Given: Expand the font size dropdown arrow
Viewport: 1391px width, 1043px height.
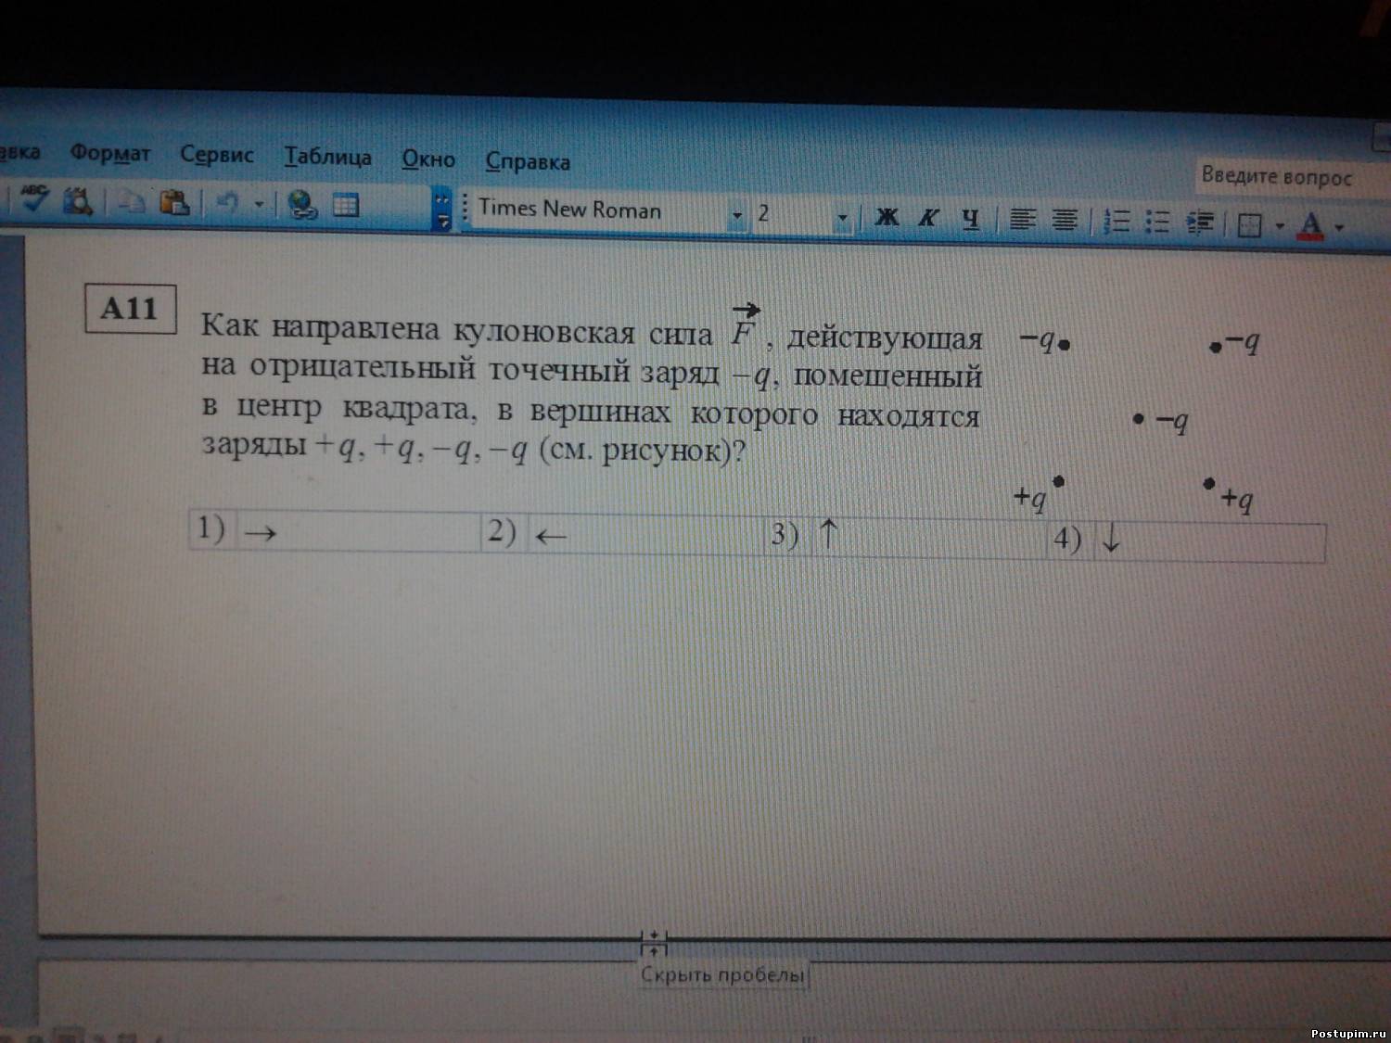Looking at the screenshot, I should [842, 218].
